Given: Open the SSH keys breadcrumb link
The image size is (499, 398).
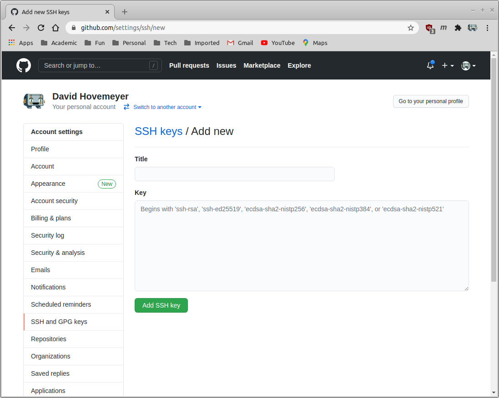Looking at the screenshot, I should 158,131.
